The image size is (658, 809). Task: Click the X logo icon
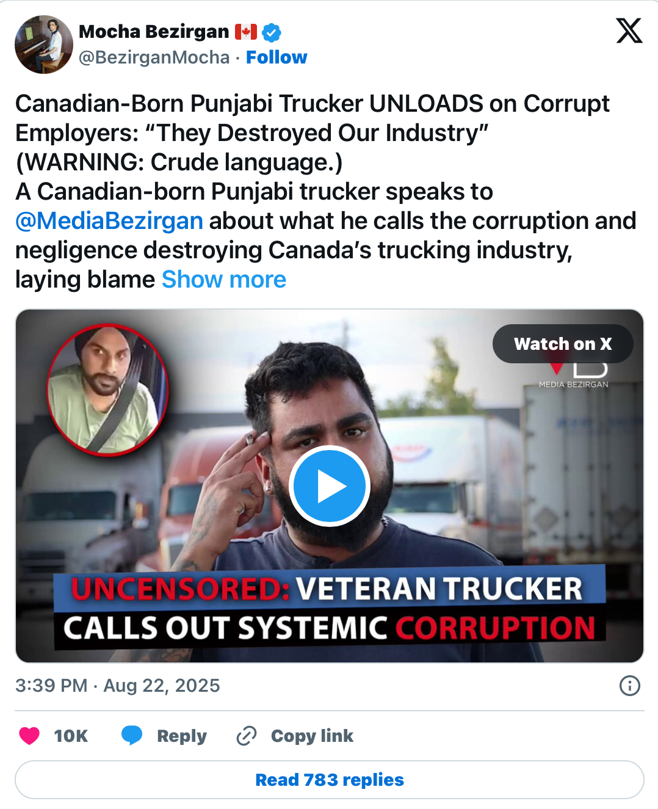[629, 31]
